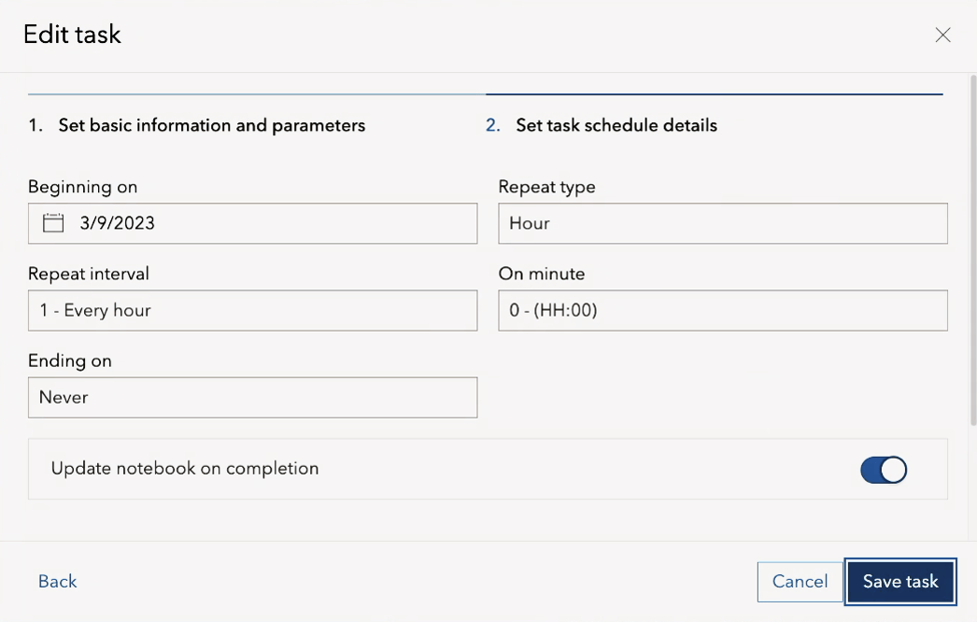Expand the Ending on dropdown showing Never
977x622 pixels.
tap(252, 398)
